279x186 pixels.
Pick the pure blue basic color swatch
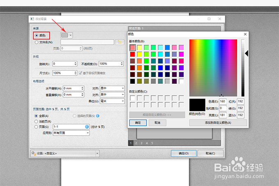click(x=160, y=68)
